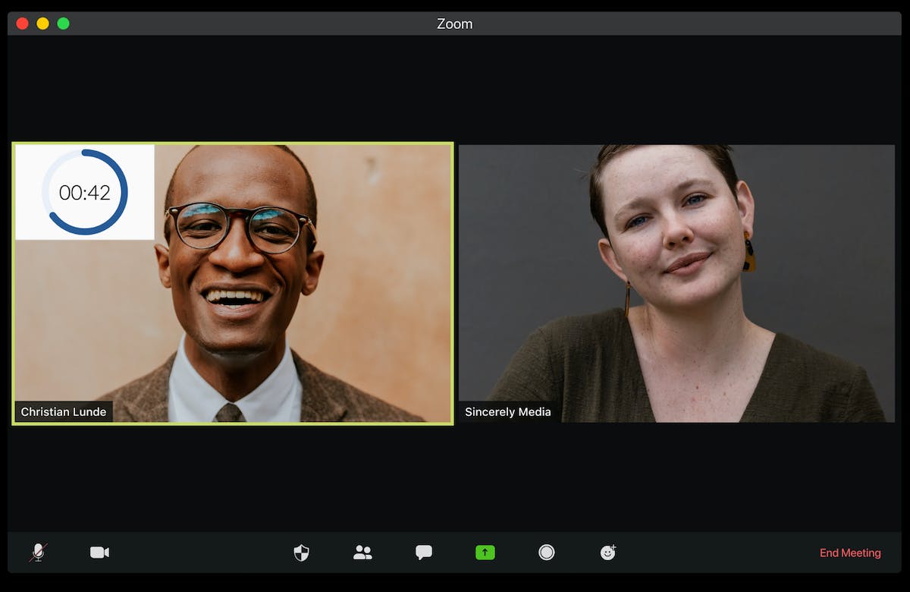Minimize the window with yellow button

point(42,24)
